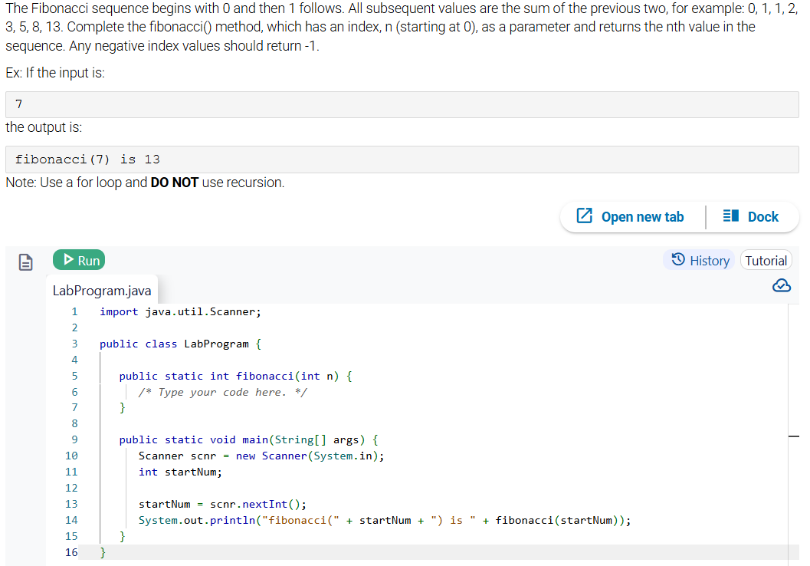The height and width of the screenshot is (566, 810).
Task: Click the History clock icon
Action: pyautogui.click(x=677, y=260)
